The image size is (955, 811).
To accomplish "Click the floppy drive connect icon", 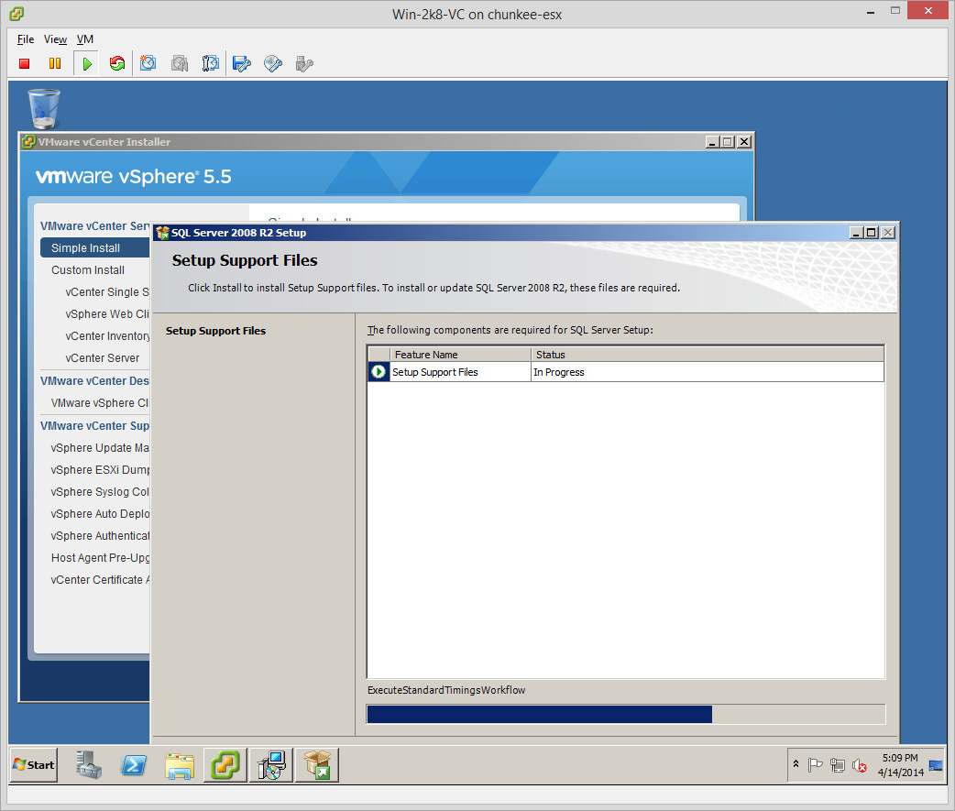I will (x=242, y=63).
